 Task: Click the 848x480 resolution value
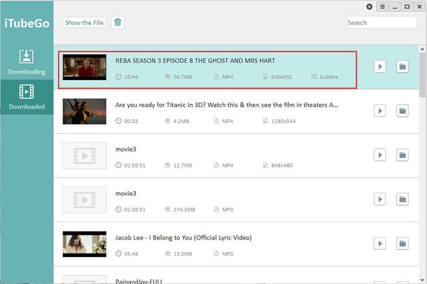(282, 165)
